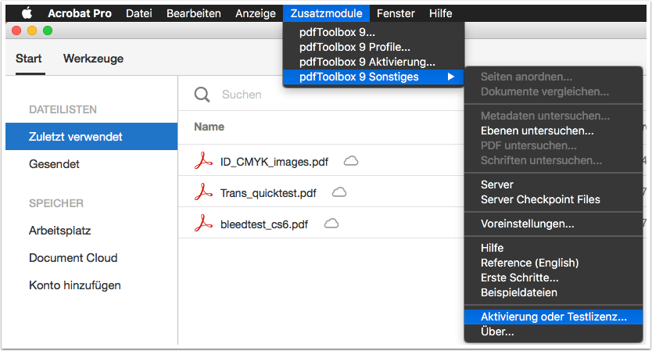Switch to the Werkzeuge tab
Image resolution: width=652 pixels, height=351 pixels.
pyautogui.click(x=93, y=59)
